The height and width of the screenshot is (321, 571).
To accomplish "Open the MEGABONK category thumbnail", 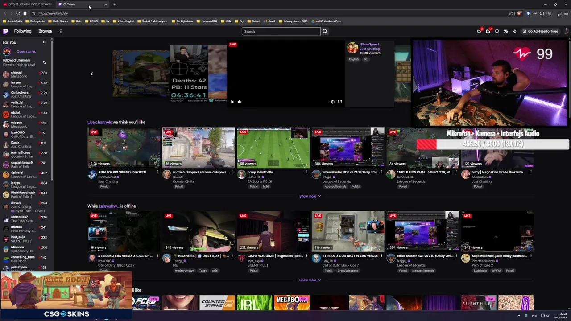I will pos(292,303).
